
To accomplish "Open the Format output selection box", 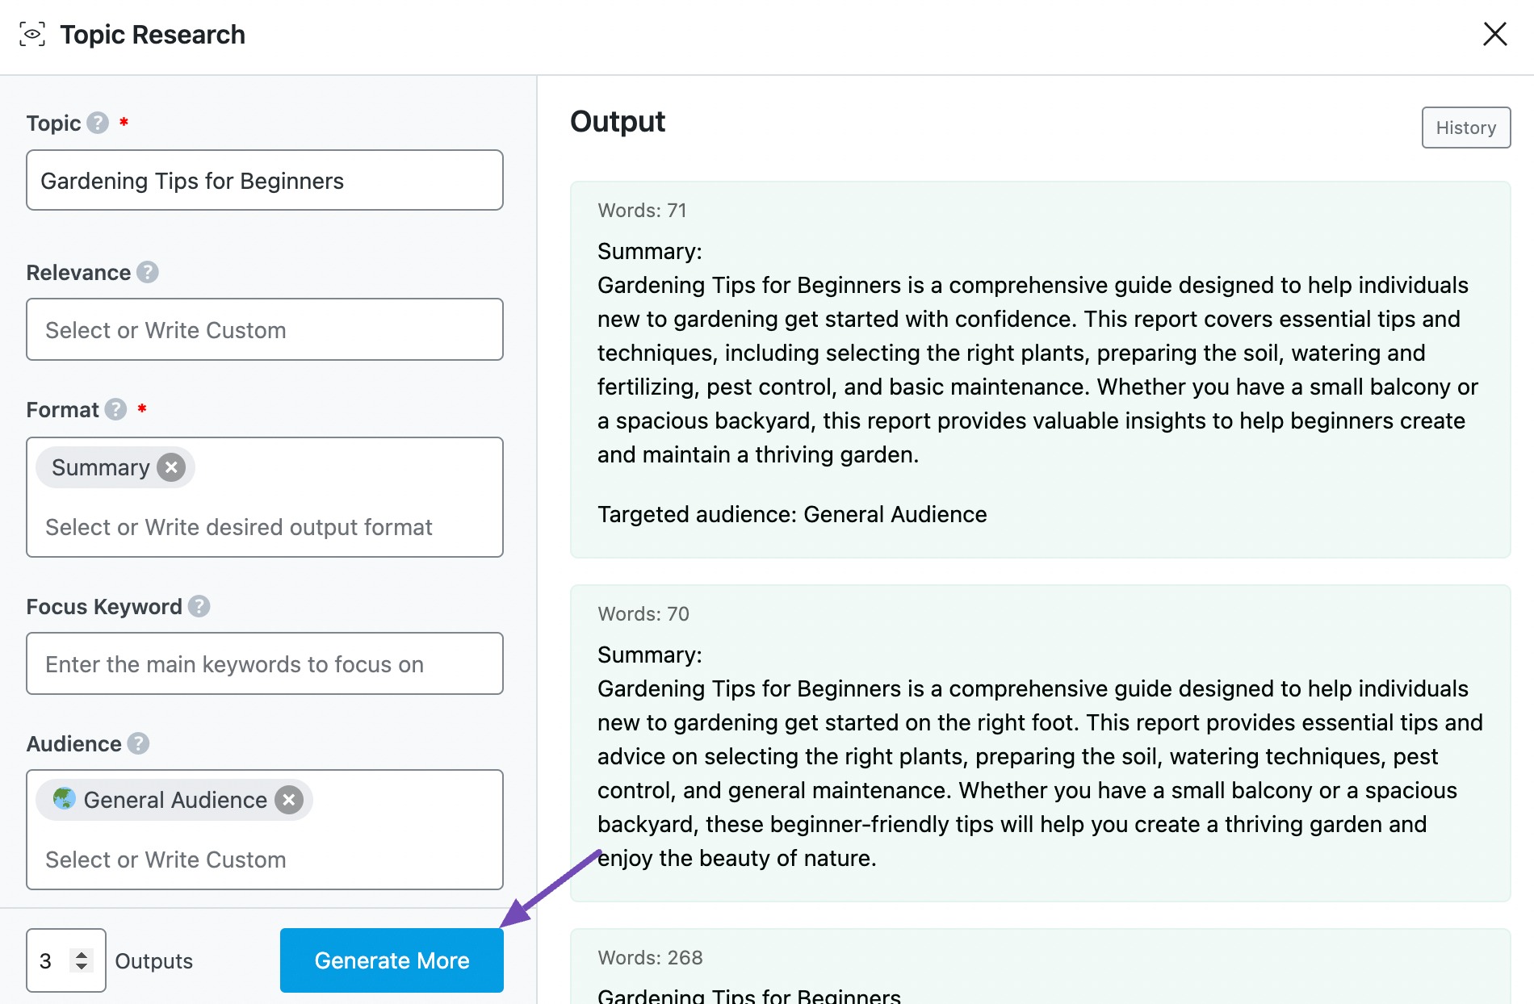I will coord(265,497).
